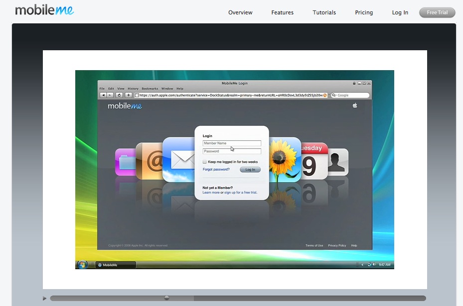This screenshot has width=463, height=306.
Task: Click the page icon left of the URL
Action: click(137, 95)
